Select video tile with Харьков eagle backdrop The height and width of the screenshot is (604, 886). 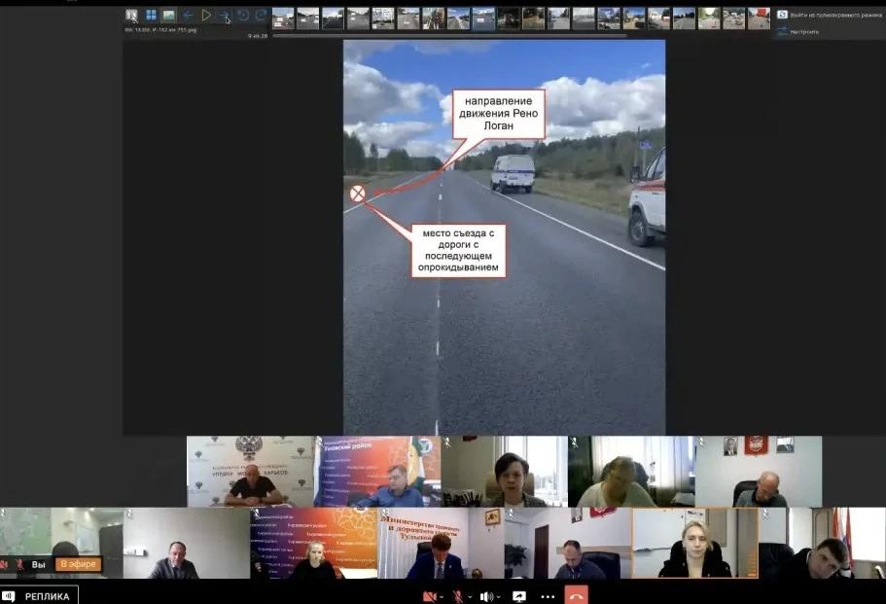(x=250, y=471)
